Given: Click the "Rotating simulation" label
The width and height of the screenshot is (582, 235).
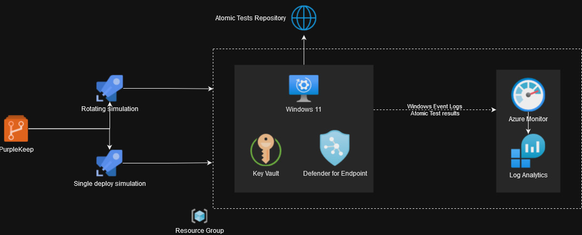Looking at the screenshot, I should tap(110, 108).
